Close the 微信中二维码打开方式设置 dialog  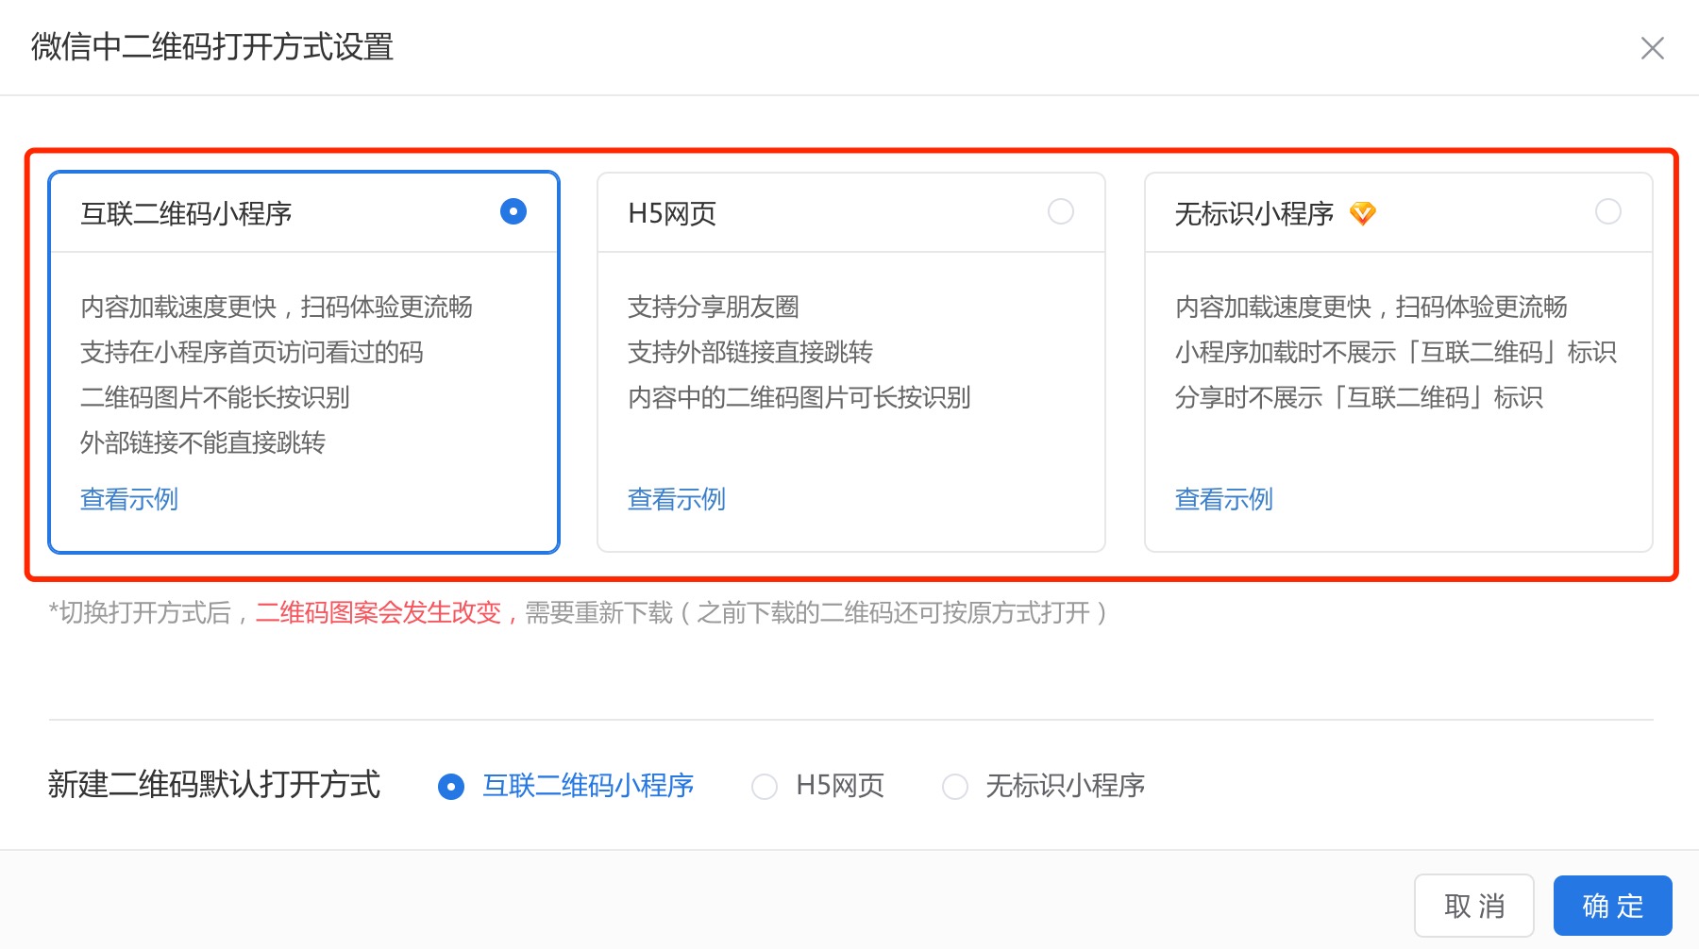(1652, 48)
